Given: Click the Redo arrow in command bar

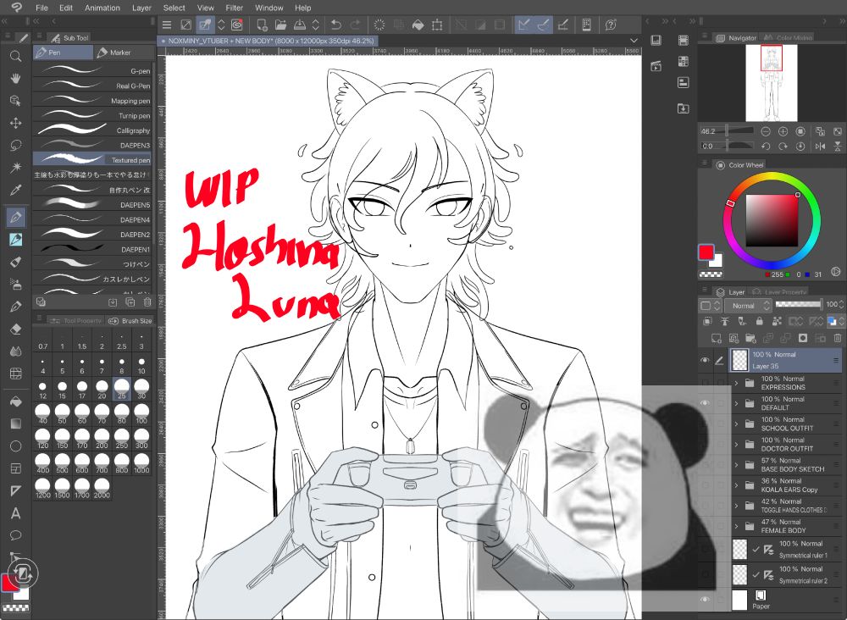Looking at the screenshot, I should pyautogui.click(x=355, y=25).
